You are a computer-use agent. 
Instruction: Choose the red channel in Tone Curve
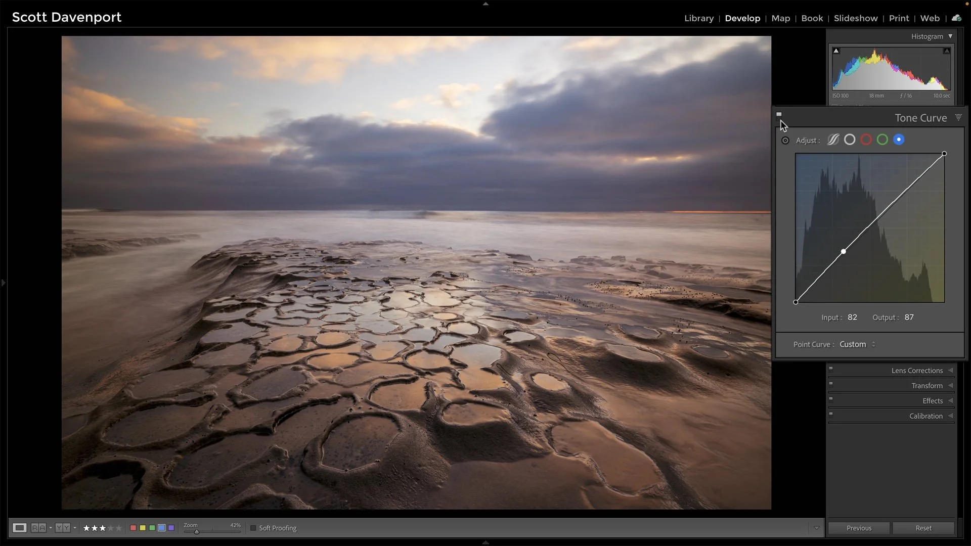click(x=866, y=140)
